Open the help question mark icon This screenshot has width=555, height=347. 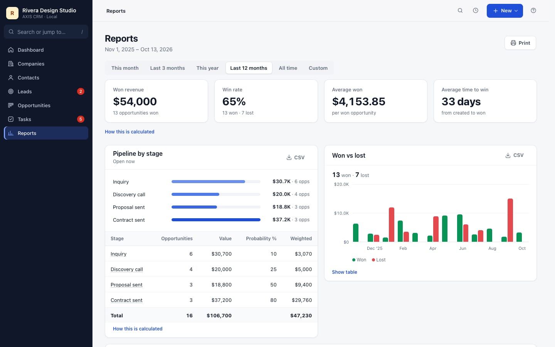pos(533,11)
